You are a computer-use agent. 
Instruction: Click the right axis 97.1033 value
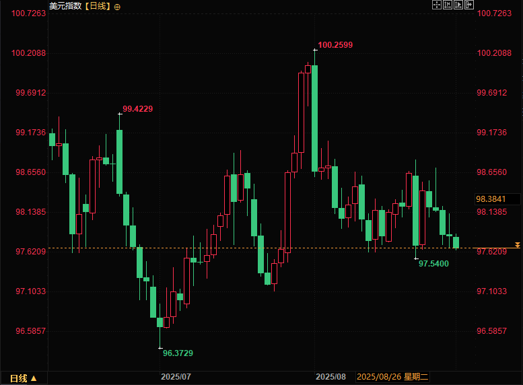(491, 291)
